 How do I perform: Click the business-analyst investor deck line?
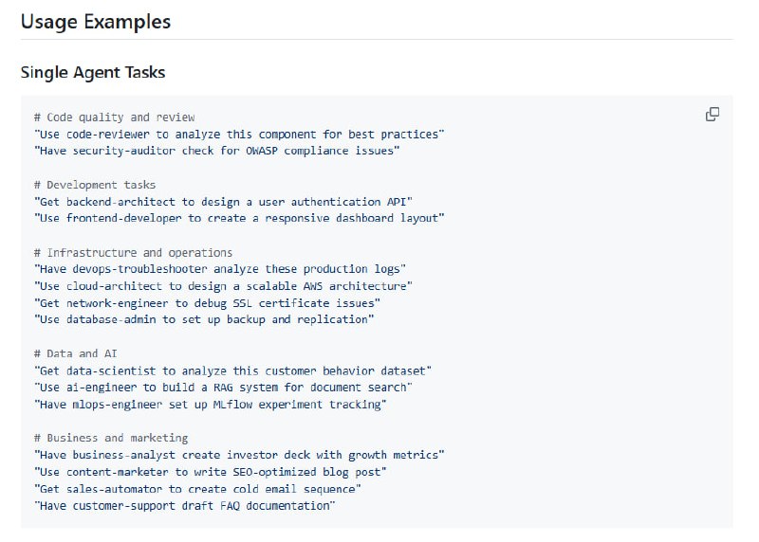[238, 455]
